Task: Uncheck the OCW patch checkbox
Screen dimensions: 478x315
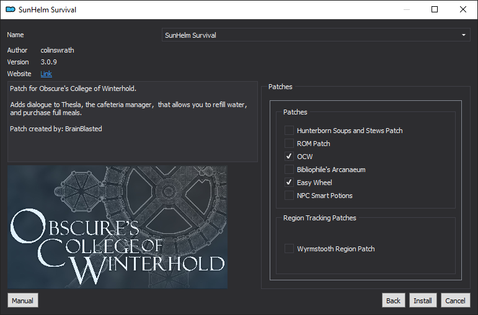Action: click(289, 157)
